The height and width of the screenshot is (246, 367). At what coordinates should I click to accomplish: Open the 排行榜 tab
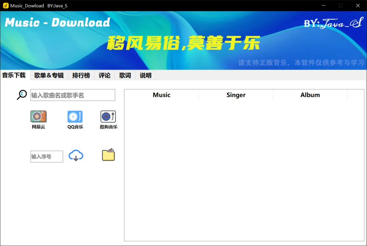pyautogui.click(x=81, y=75)
